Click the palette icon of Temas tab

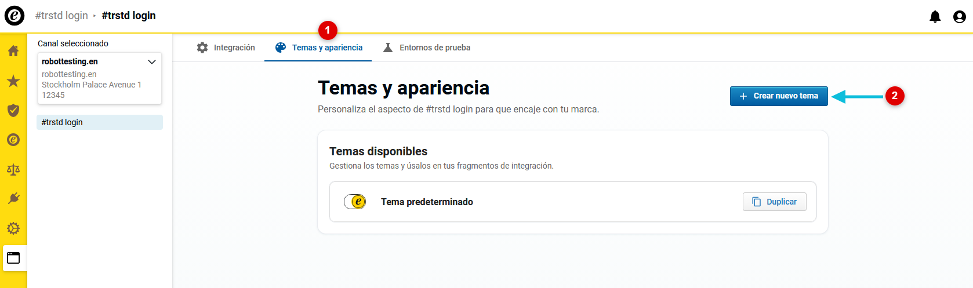pos(281,48)
